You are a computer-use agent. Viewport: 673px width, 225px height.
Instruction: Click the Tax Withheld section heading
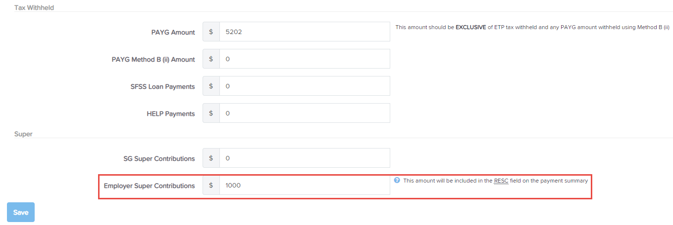[x=34, y=7]
